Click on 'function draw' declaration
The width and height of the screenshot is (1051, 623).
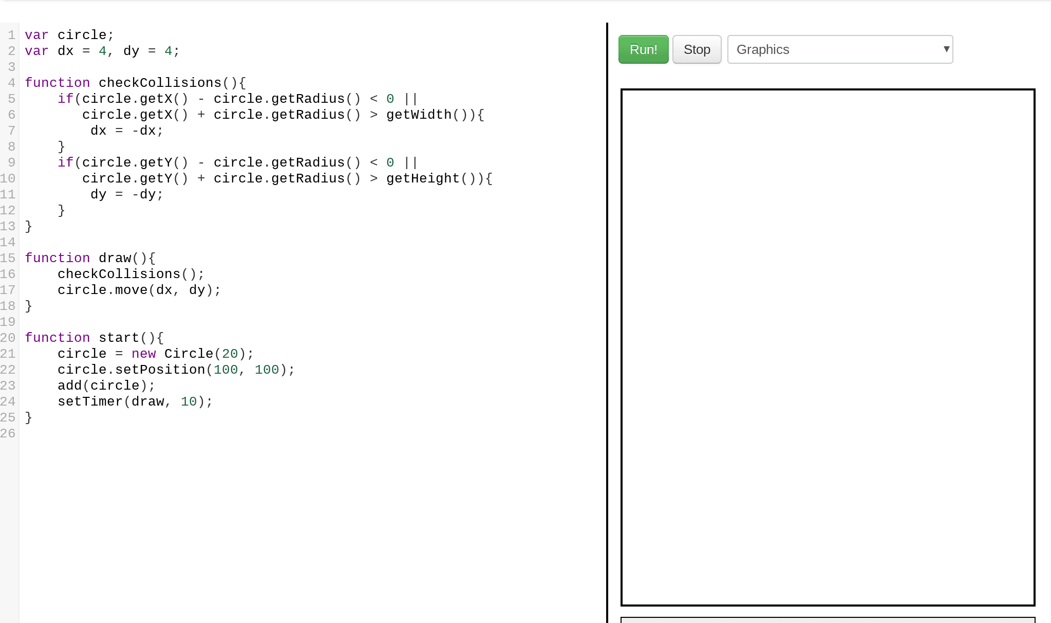click(90, 258)
